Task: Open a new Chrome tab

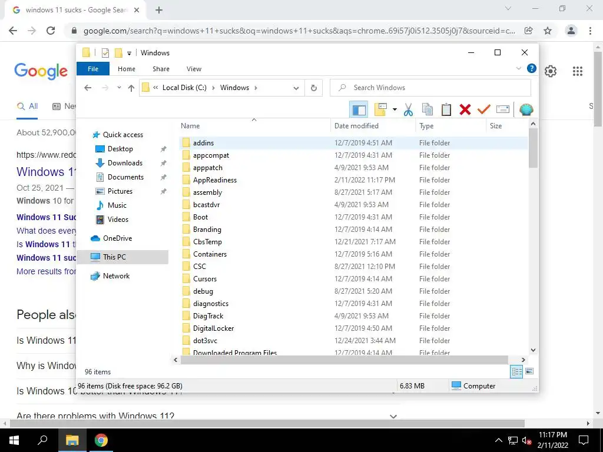Action: 159,10
